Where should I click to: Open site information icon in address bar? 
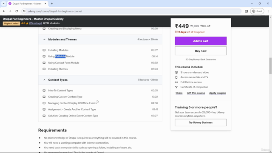click(24, 11)
